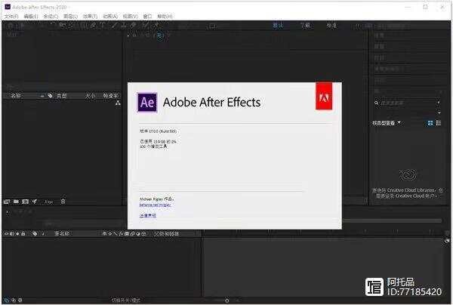Sort project items by 帧速率 column

111,96
